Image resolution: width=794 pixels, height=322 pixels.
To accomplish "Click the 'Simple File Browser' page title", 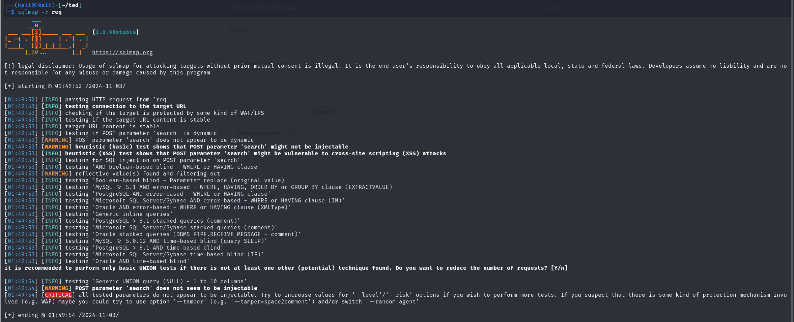I will (x=265, y=7).
